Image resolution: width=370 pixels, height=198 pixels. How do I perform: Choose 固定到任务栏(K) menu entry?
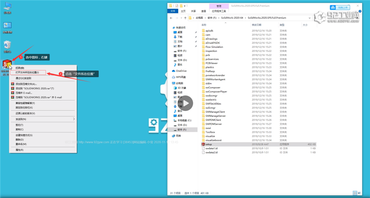[24, 108]
